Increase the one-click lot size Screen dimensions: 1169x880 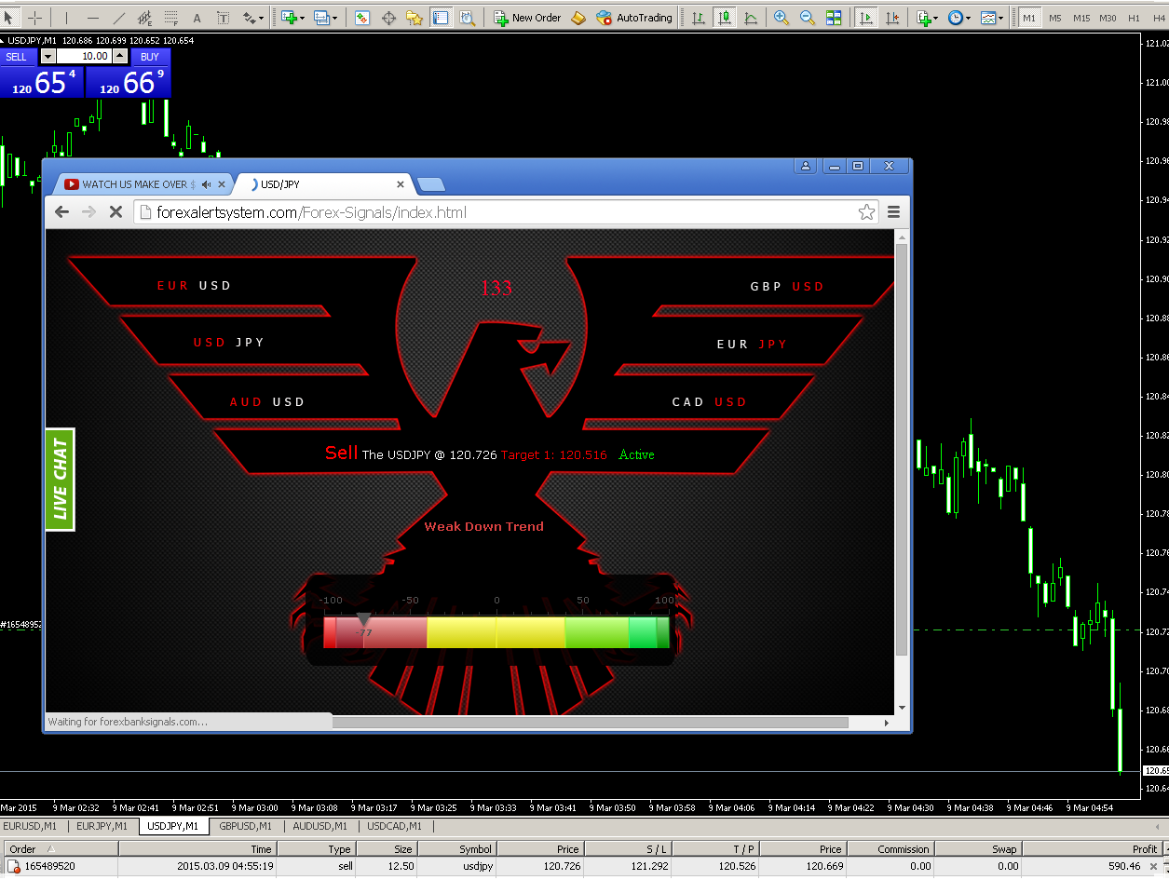[x=120, y=57]
